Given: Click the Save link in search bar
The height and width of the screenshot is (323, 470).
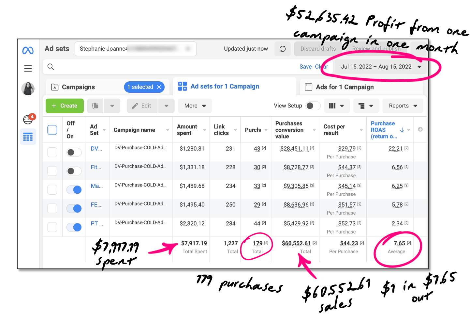Looking at the screenshot, I should click(305, 67).
